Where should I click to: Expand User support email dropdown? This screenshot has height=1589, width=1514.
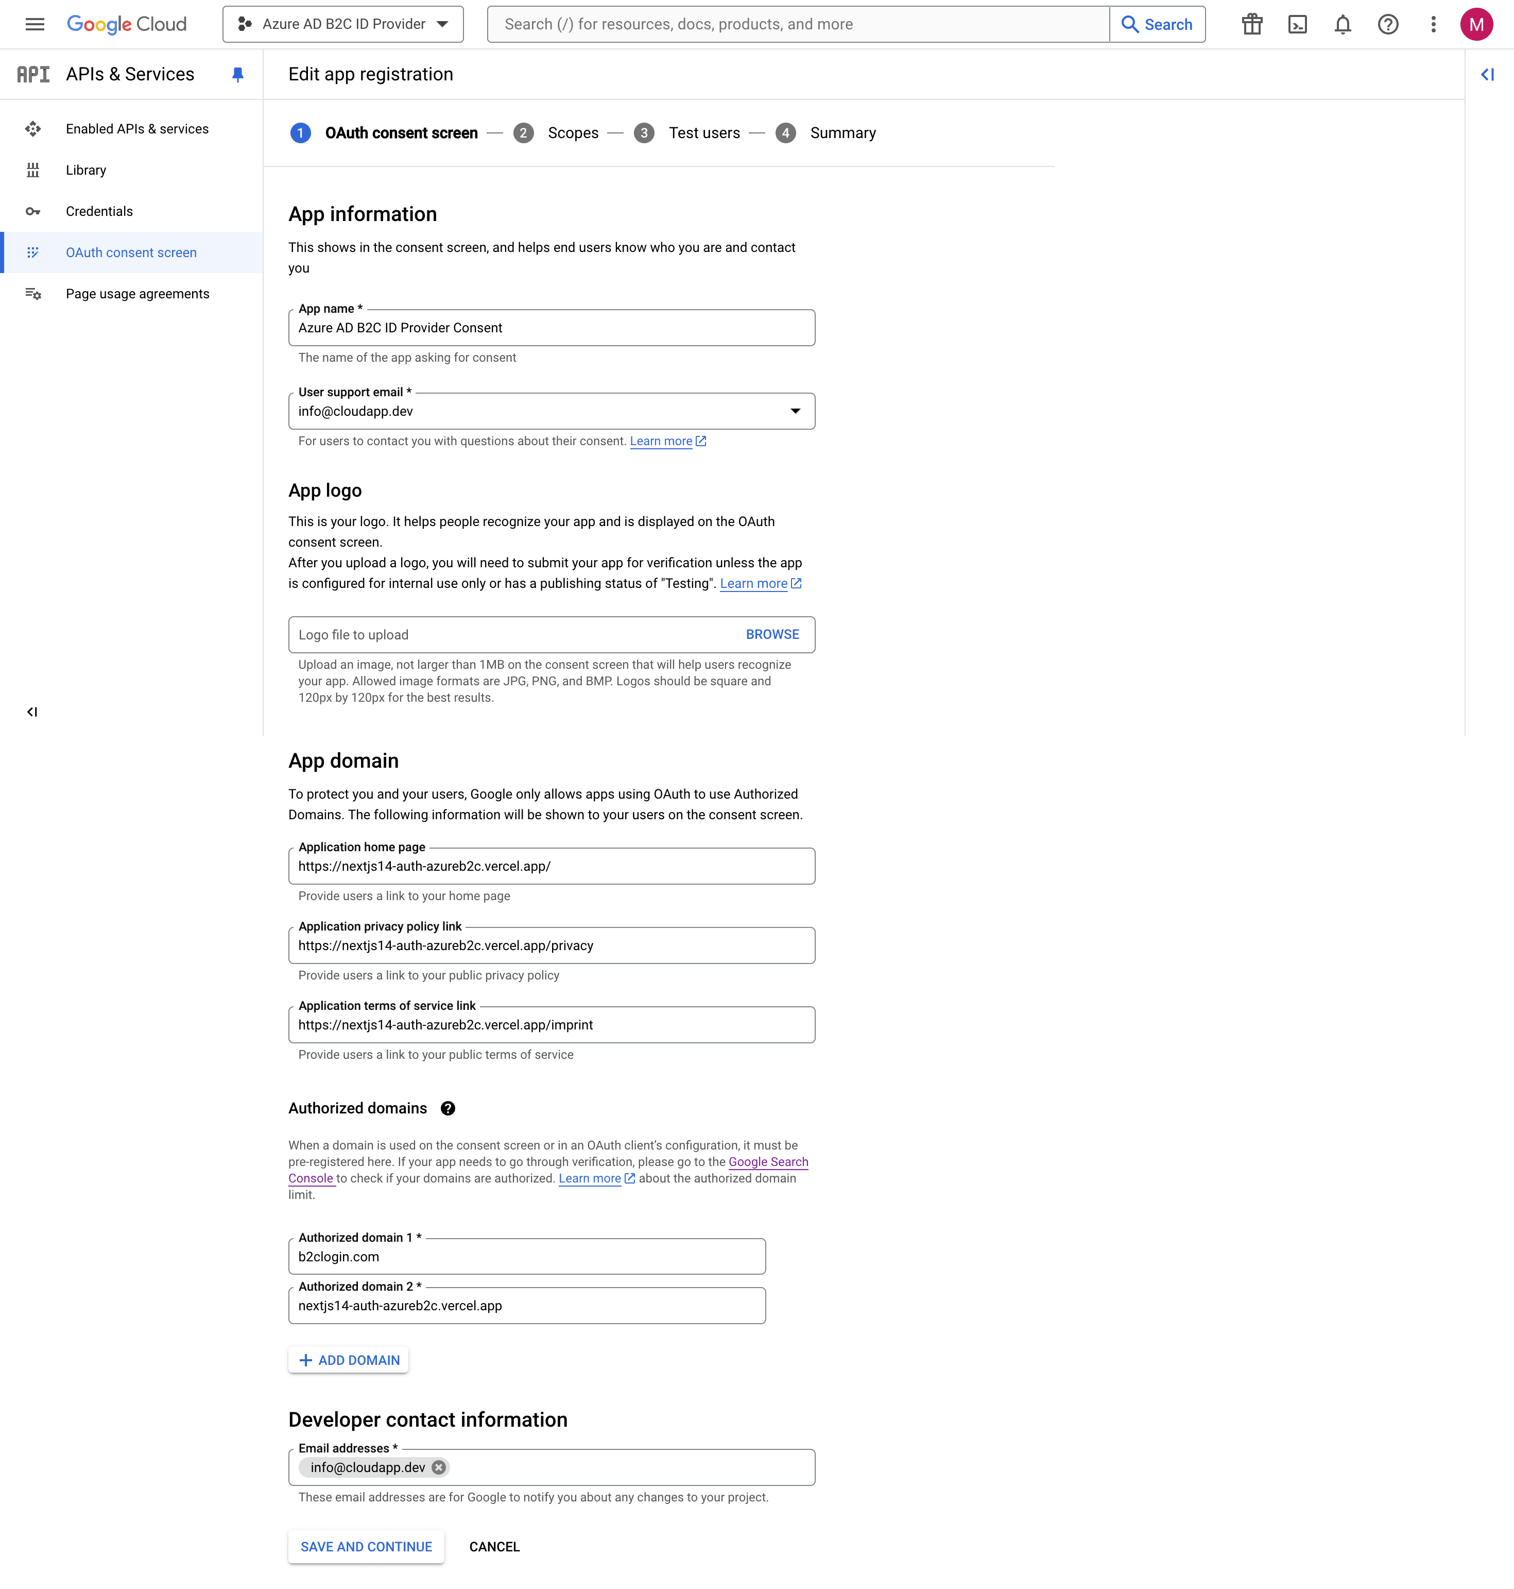point(795,411)
